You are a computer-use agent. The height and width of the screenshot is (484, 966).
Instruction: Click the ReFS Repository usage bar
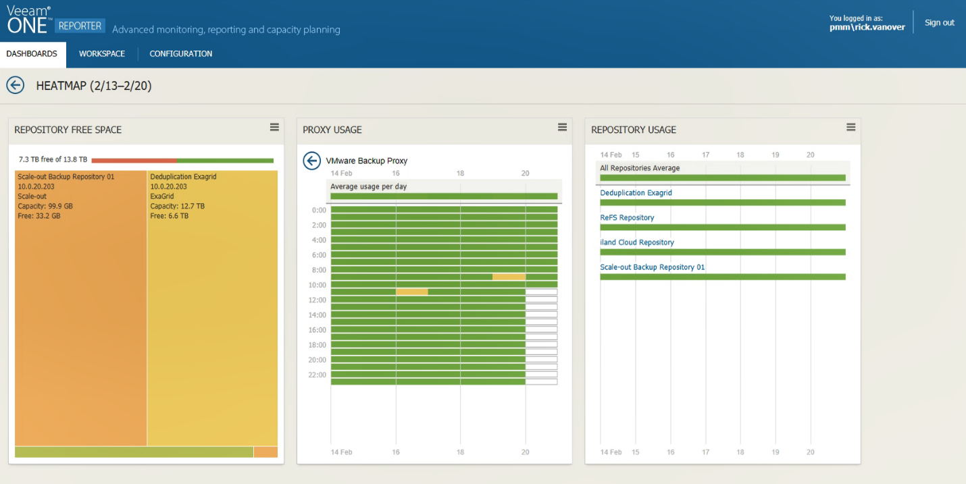(x=723, y=227)
